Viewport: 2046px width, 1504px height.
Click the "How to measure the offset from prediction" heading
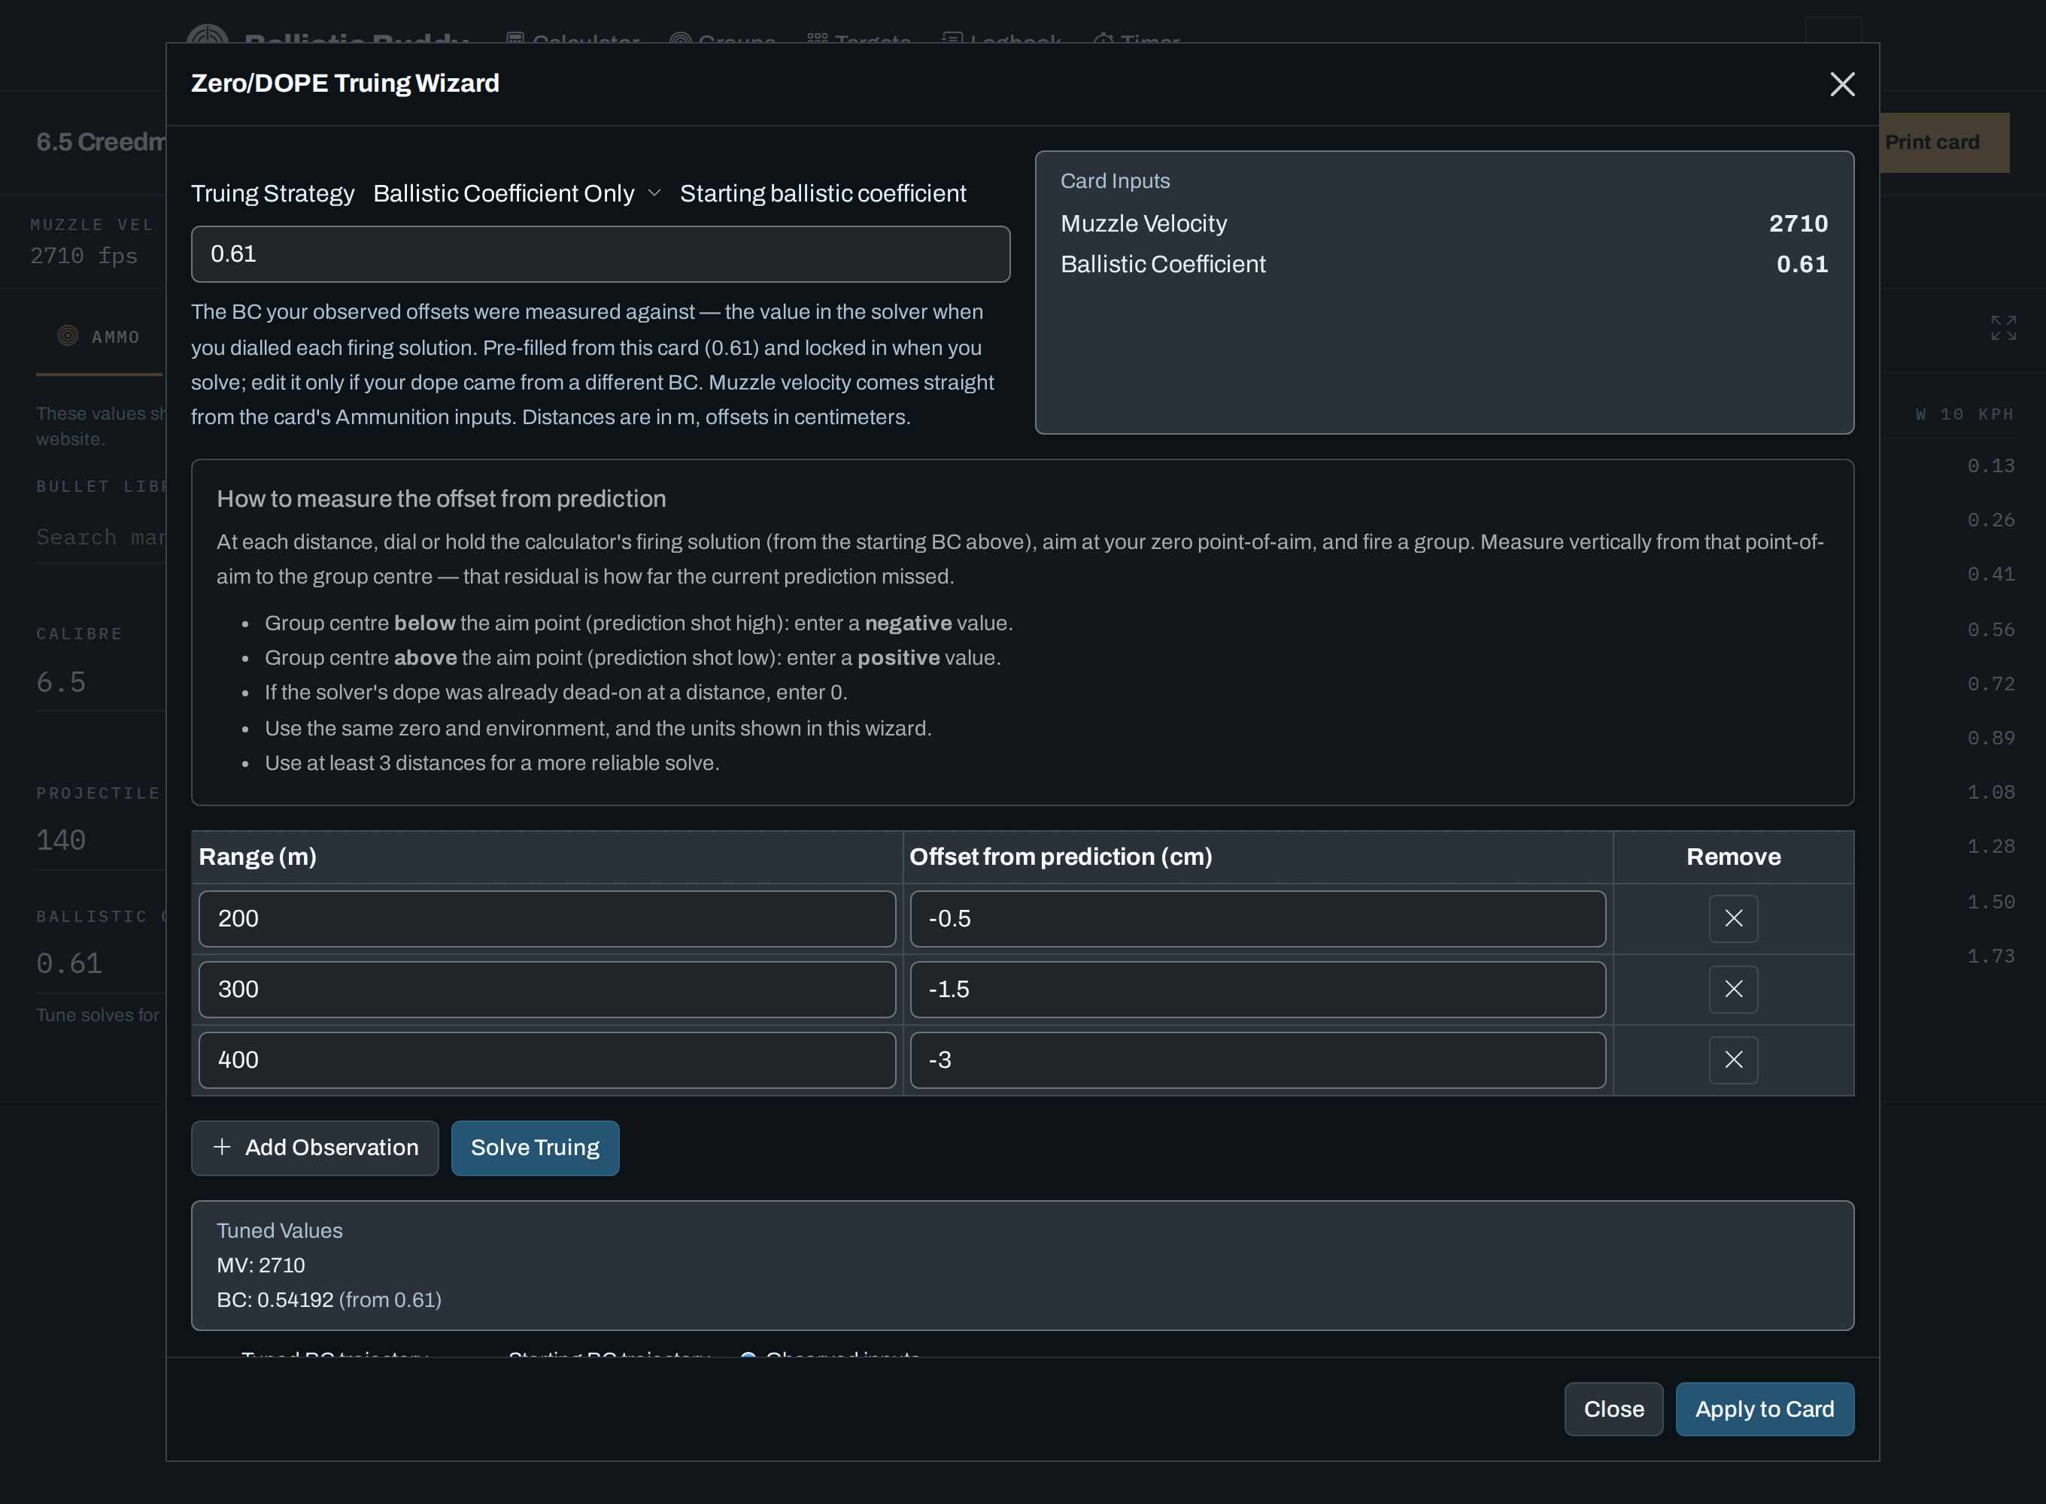(x=442, y=499)
